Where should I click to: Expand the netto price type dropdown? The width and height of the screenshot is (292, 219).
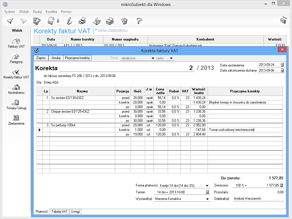coord(171,58)
